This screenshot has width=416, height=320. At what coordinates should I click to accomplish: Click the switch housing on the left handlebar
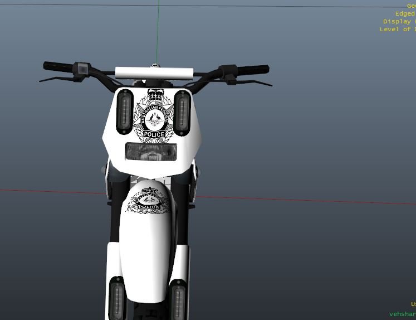84,69
